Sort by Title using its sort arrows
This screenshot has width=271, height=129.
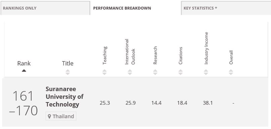pyautogui.click(x=68, y=72)
